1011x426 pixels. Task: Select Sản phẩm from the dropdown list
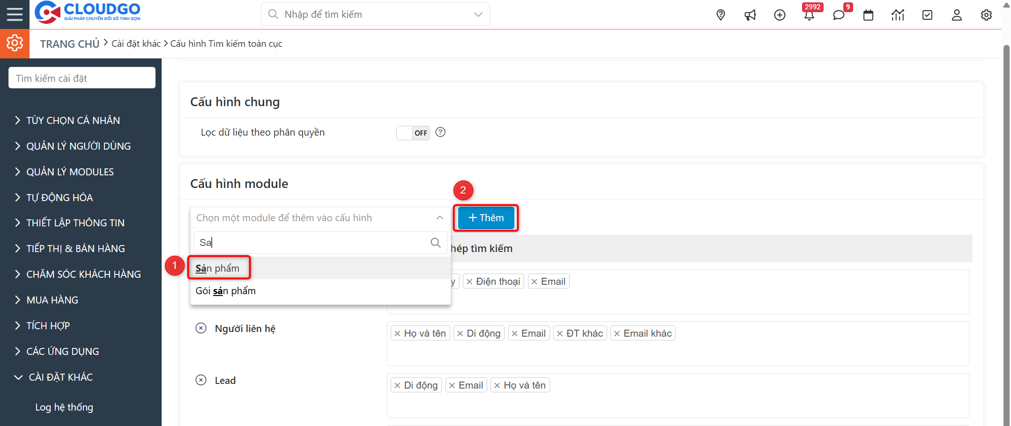(x=218, y=268)
